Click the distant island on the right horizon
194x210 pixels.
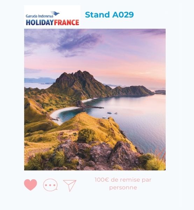160,92
